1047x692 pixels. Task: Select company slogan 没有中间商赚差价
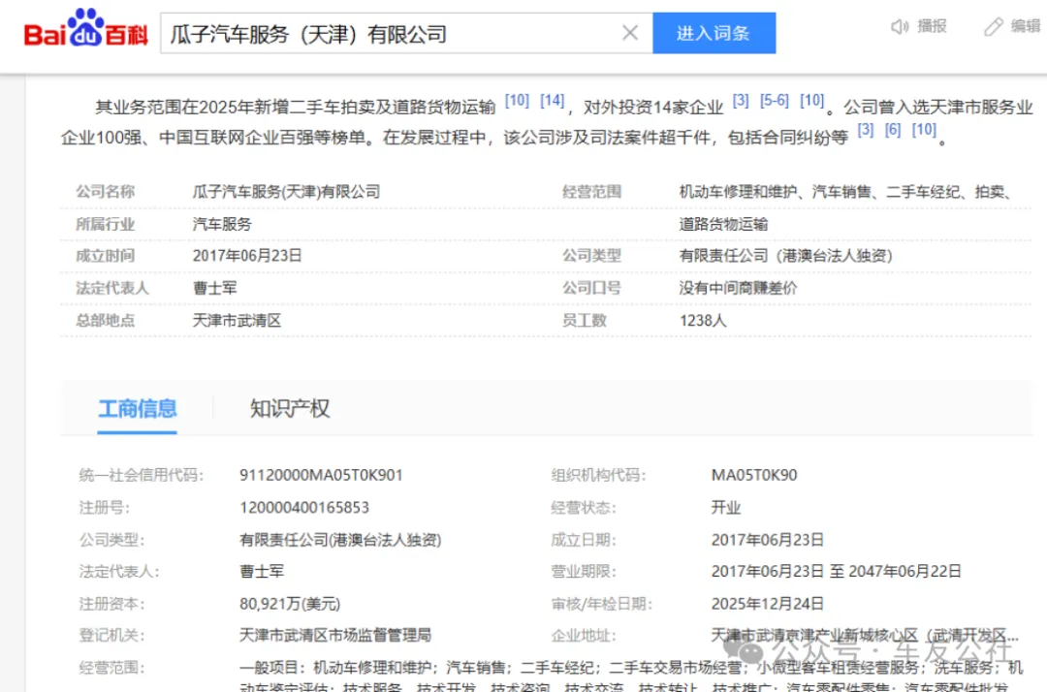738,288
